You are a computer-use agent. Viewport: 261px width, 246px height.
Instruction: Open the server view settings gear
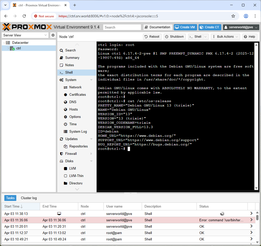[53, 35]
